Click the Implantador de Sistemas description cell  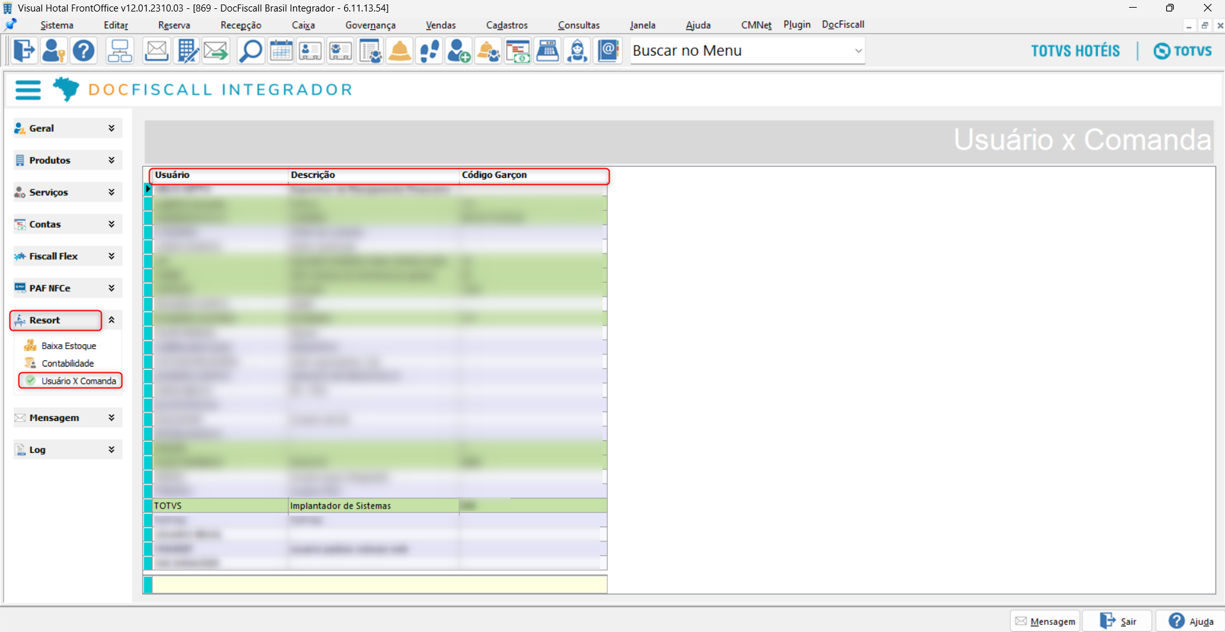pos(374,505)
